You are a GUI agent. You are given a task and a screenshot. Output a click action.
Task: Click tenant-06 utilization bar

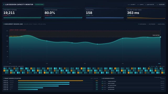point(28,90)
